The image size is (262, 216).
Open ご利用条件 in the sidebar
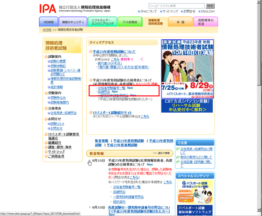tap(56, 156)
